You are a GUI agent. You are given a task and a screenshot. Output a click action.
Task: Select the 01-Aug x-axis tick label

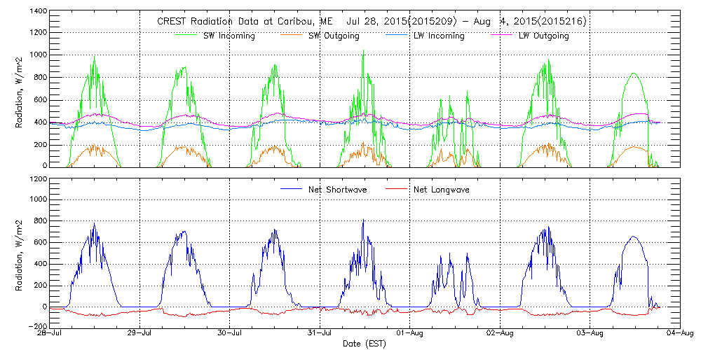pyautogui.click(x=409, y=334)
